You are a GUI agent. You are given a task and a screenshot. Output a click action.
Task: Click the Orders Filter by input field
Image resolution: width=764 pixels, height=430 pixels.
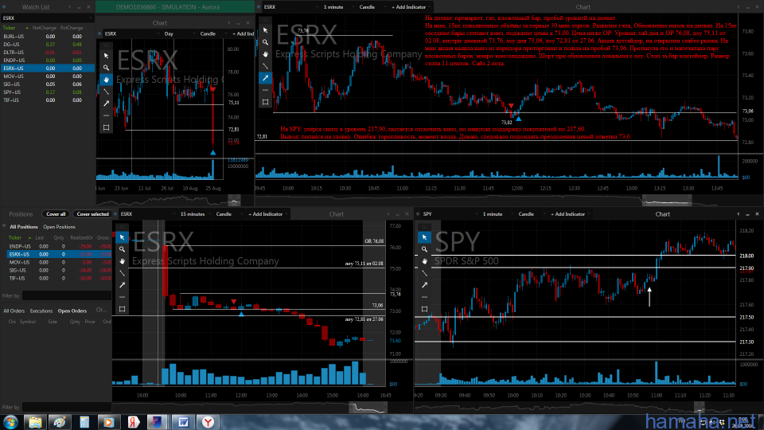point(66,407)
